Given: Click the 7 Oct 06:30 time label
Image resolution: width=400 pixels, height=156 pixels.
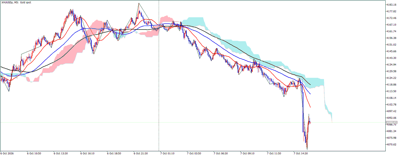Looking at the screenshot, I should [x=221, y=154].
